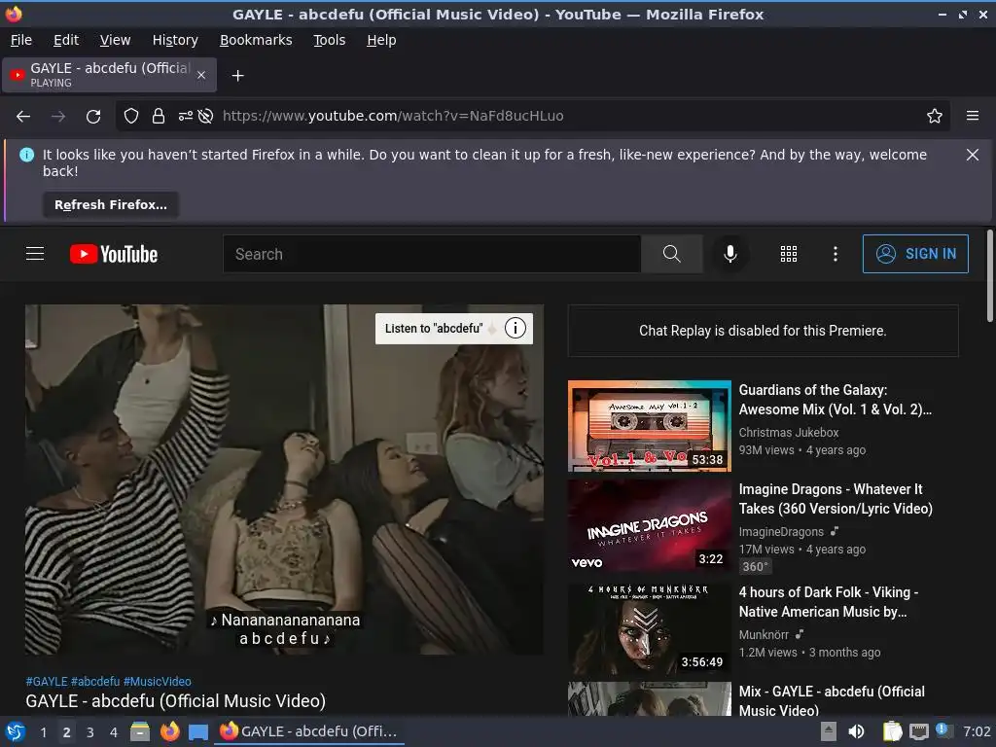Screen dimensions: 996x747
Task: Open the Tools menu
Action: point(330,40)
